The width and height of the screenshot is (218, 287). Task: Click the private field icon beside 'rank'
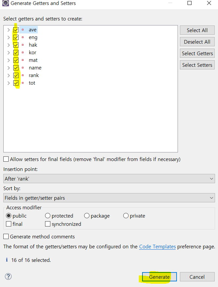click(23, 75)
